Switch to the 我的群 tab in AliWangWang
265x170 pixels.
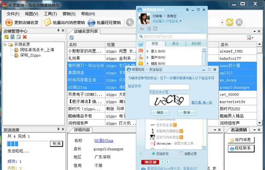pyautogui.click(x=196, y=44)
